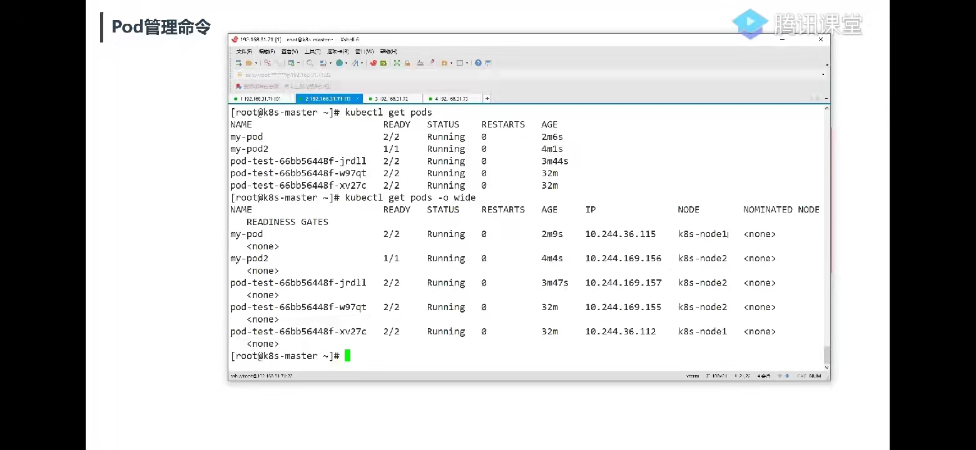
Task: Click the IP 10.244.36.115 in terminal
Action: click(x=621, y=234)
